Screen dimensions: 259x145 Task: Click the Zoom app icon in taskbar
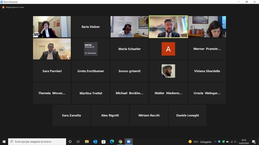click(x=129, y=141)
